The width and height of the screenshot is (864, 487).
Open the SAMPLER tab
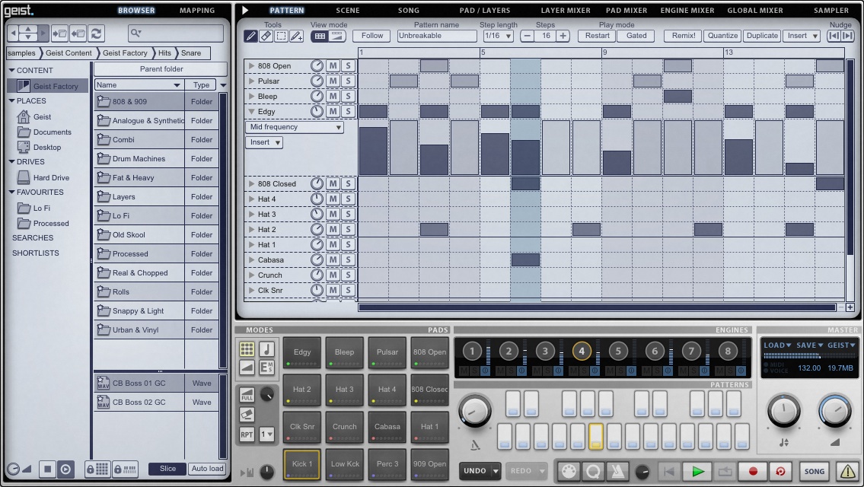pyautogui.click(x=831, y=11)
